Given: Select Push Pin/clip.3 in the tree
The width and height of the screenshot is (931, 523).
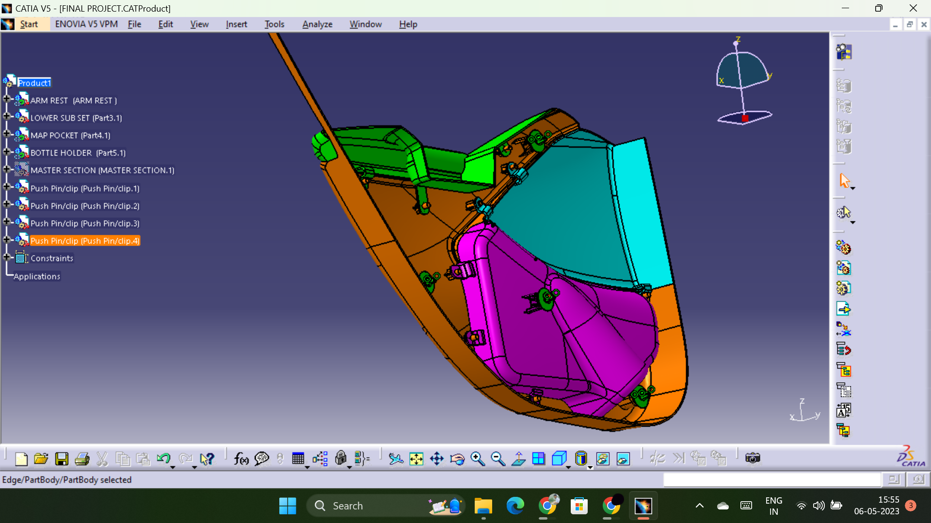Looking at the screenshot, I should (x=85, y=223).
